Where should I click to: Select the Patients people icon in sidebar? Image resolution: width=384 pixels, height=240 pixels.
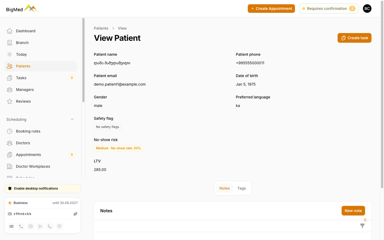click(10, 66)
